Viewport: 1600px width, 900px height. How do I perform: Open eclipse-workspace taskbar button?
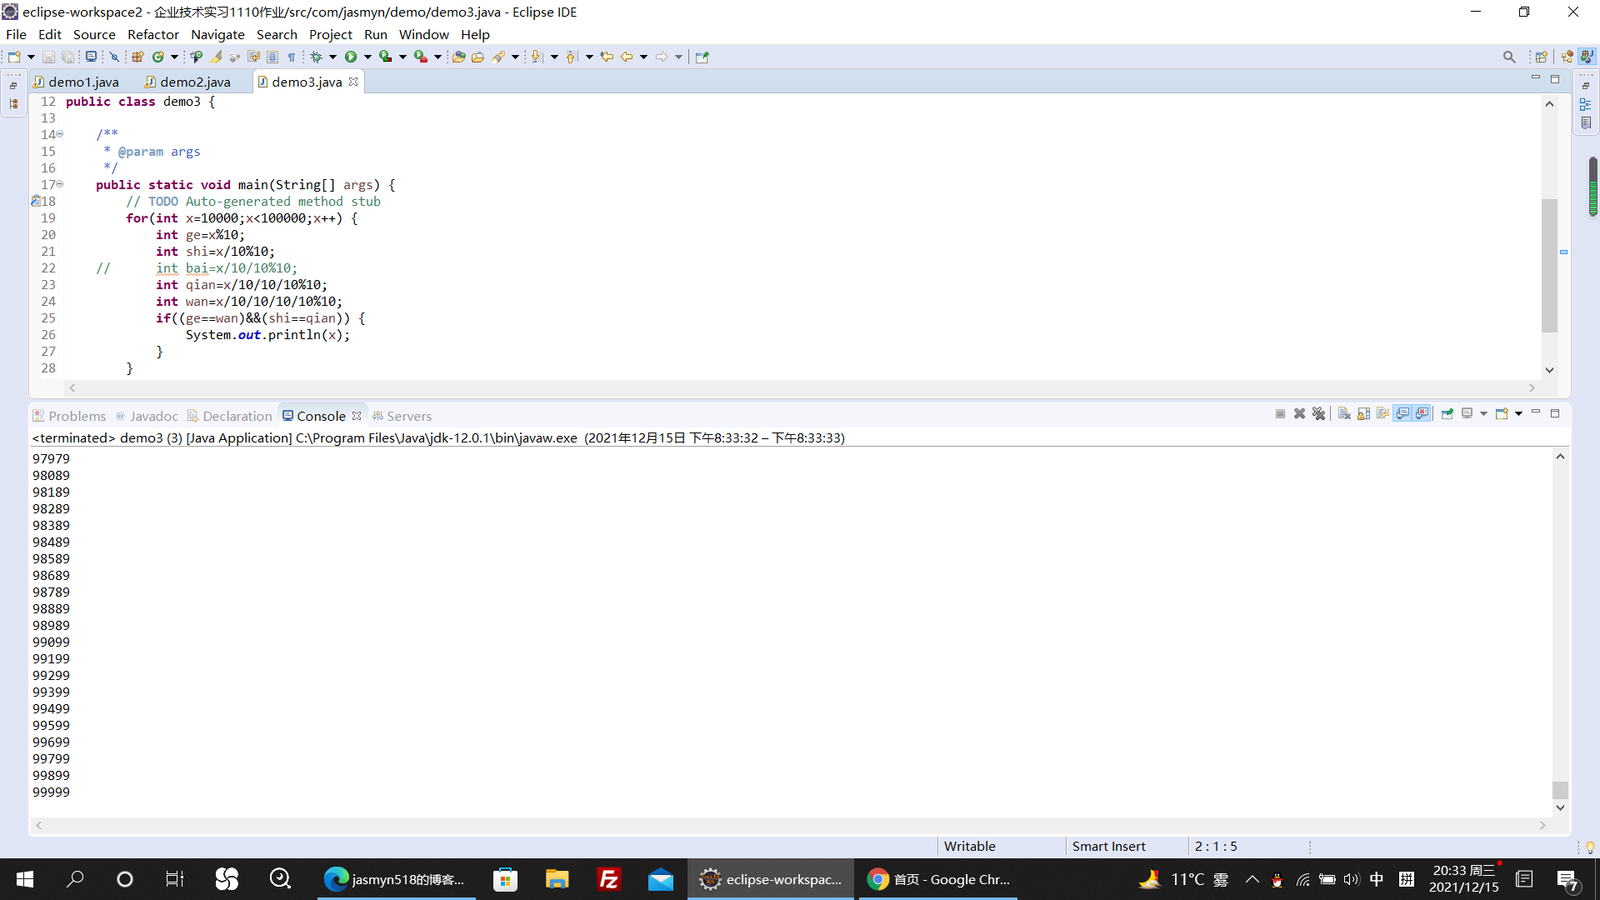pyautogui.click(x=771, y=879)
